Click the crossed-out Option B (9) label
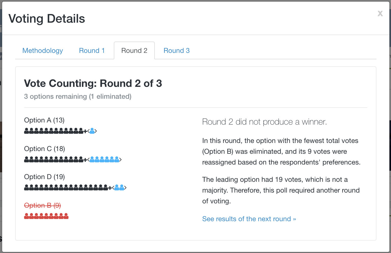This screenshot has height=253, width=391. (43, 206)
